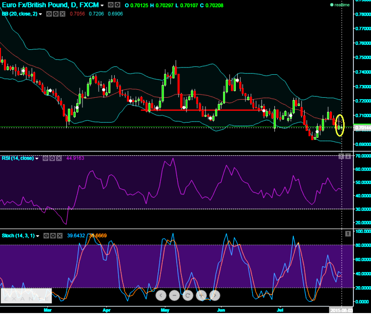
Task: Click Mar label on time axis
Action: (47, 310)
